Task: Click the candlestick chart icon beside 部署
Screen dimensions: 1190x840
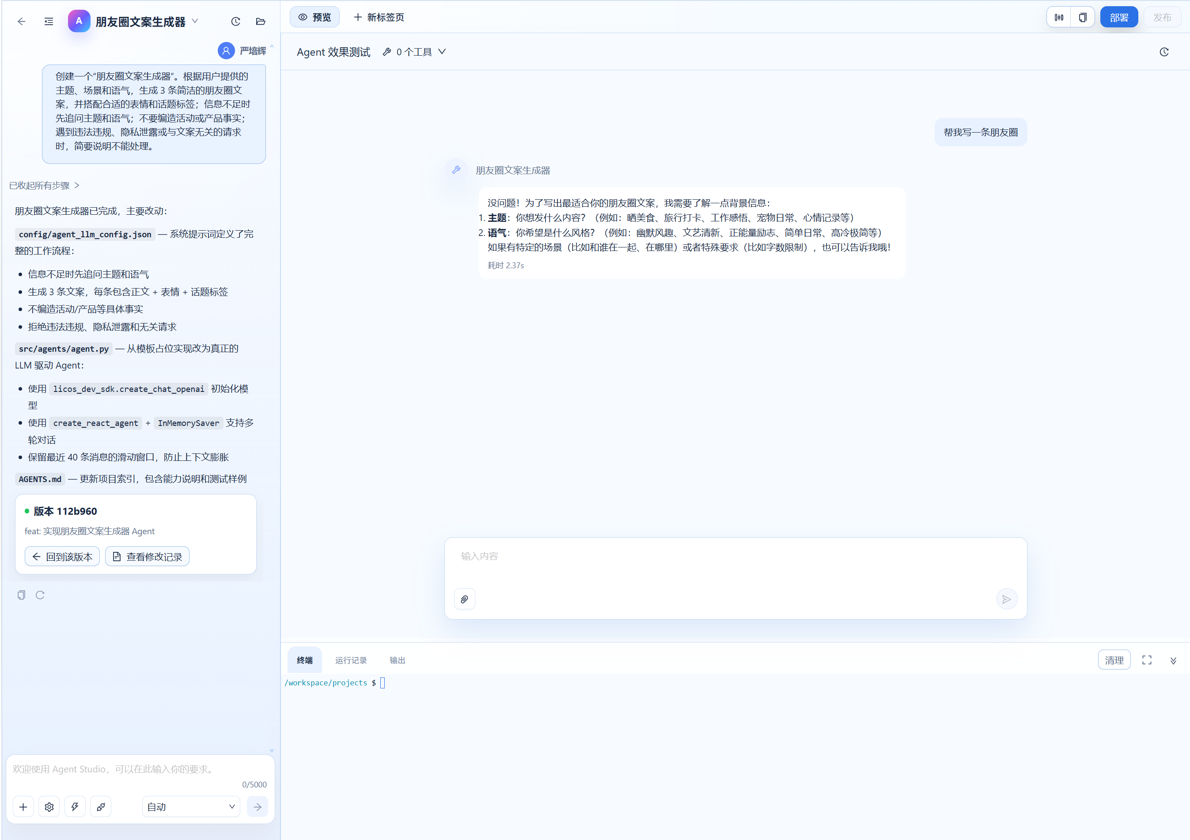Action: click(1059, 17)
